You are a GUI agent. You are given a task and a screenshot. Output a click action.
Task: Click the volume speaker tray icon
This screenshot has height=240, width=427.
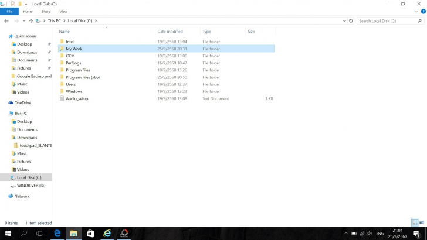[x=370, y=233]
